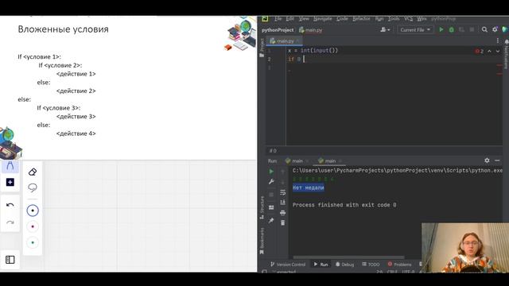509x286 pixels.
Task: Open the Current File run configuration dropdown
Action: point(415,30)
